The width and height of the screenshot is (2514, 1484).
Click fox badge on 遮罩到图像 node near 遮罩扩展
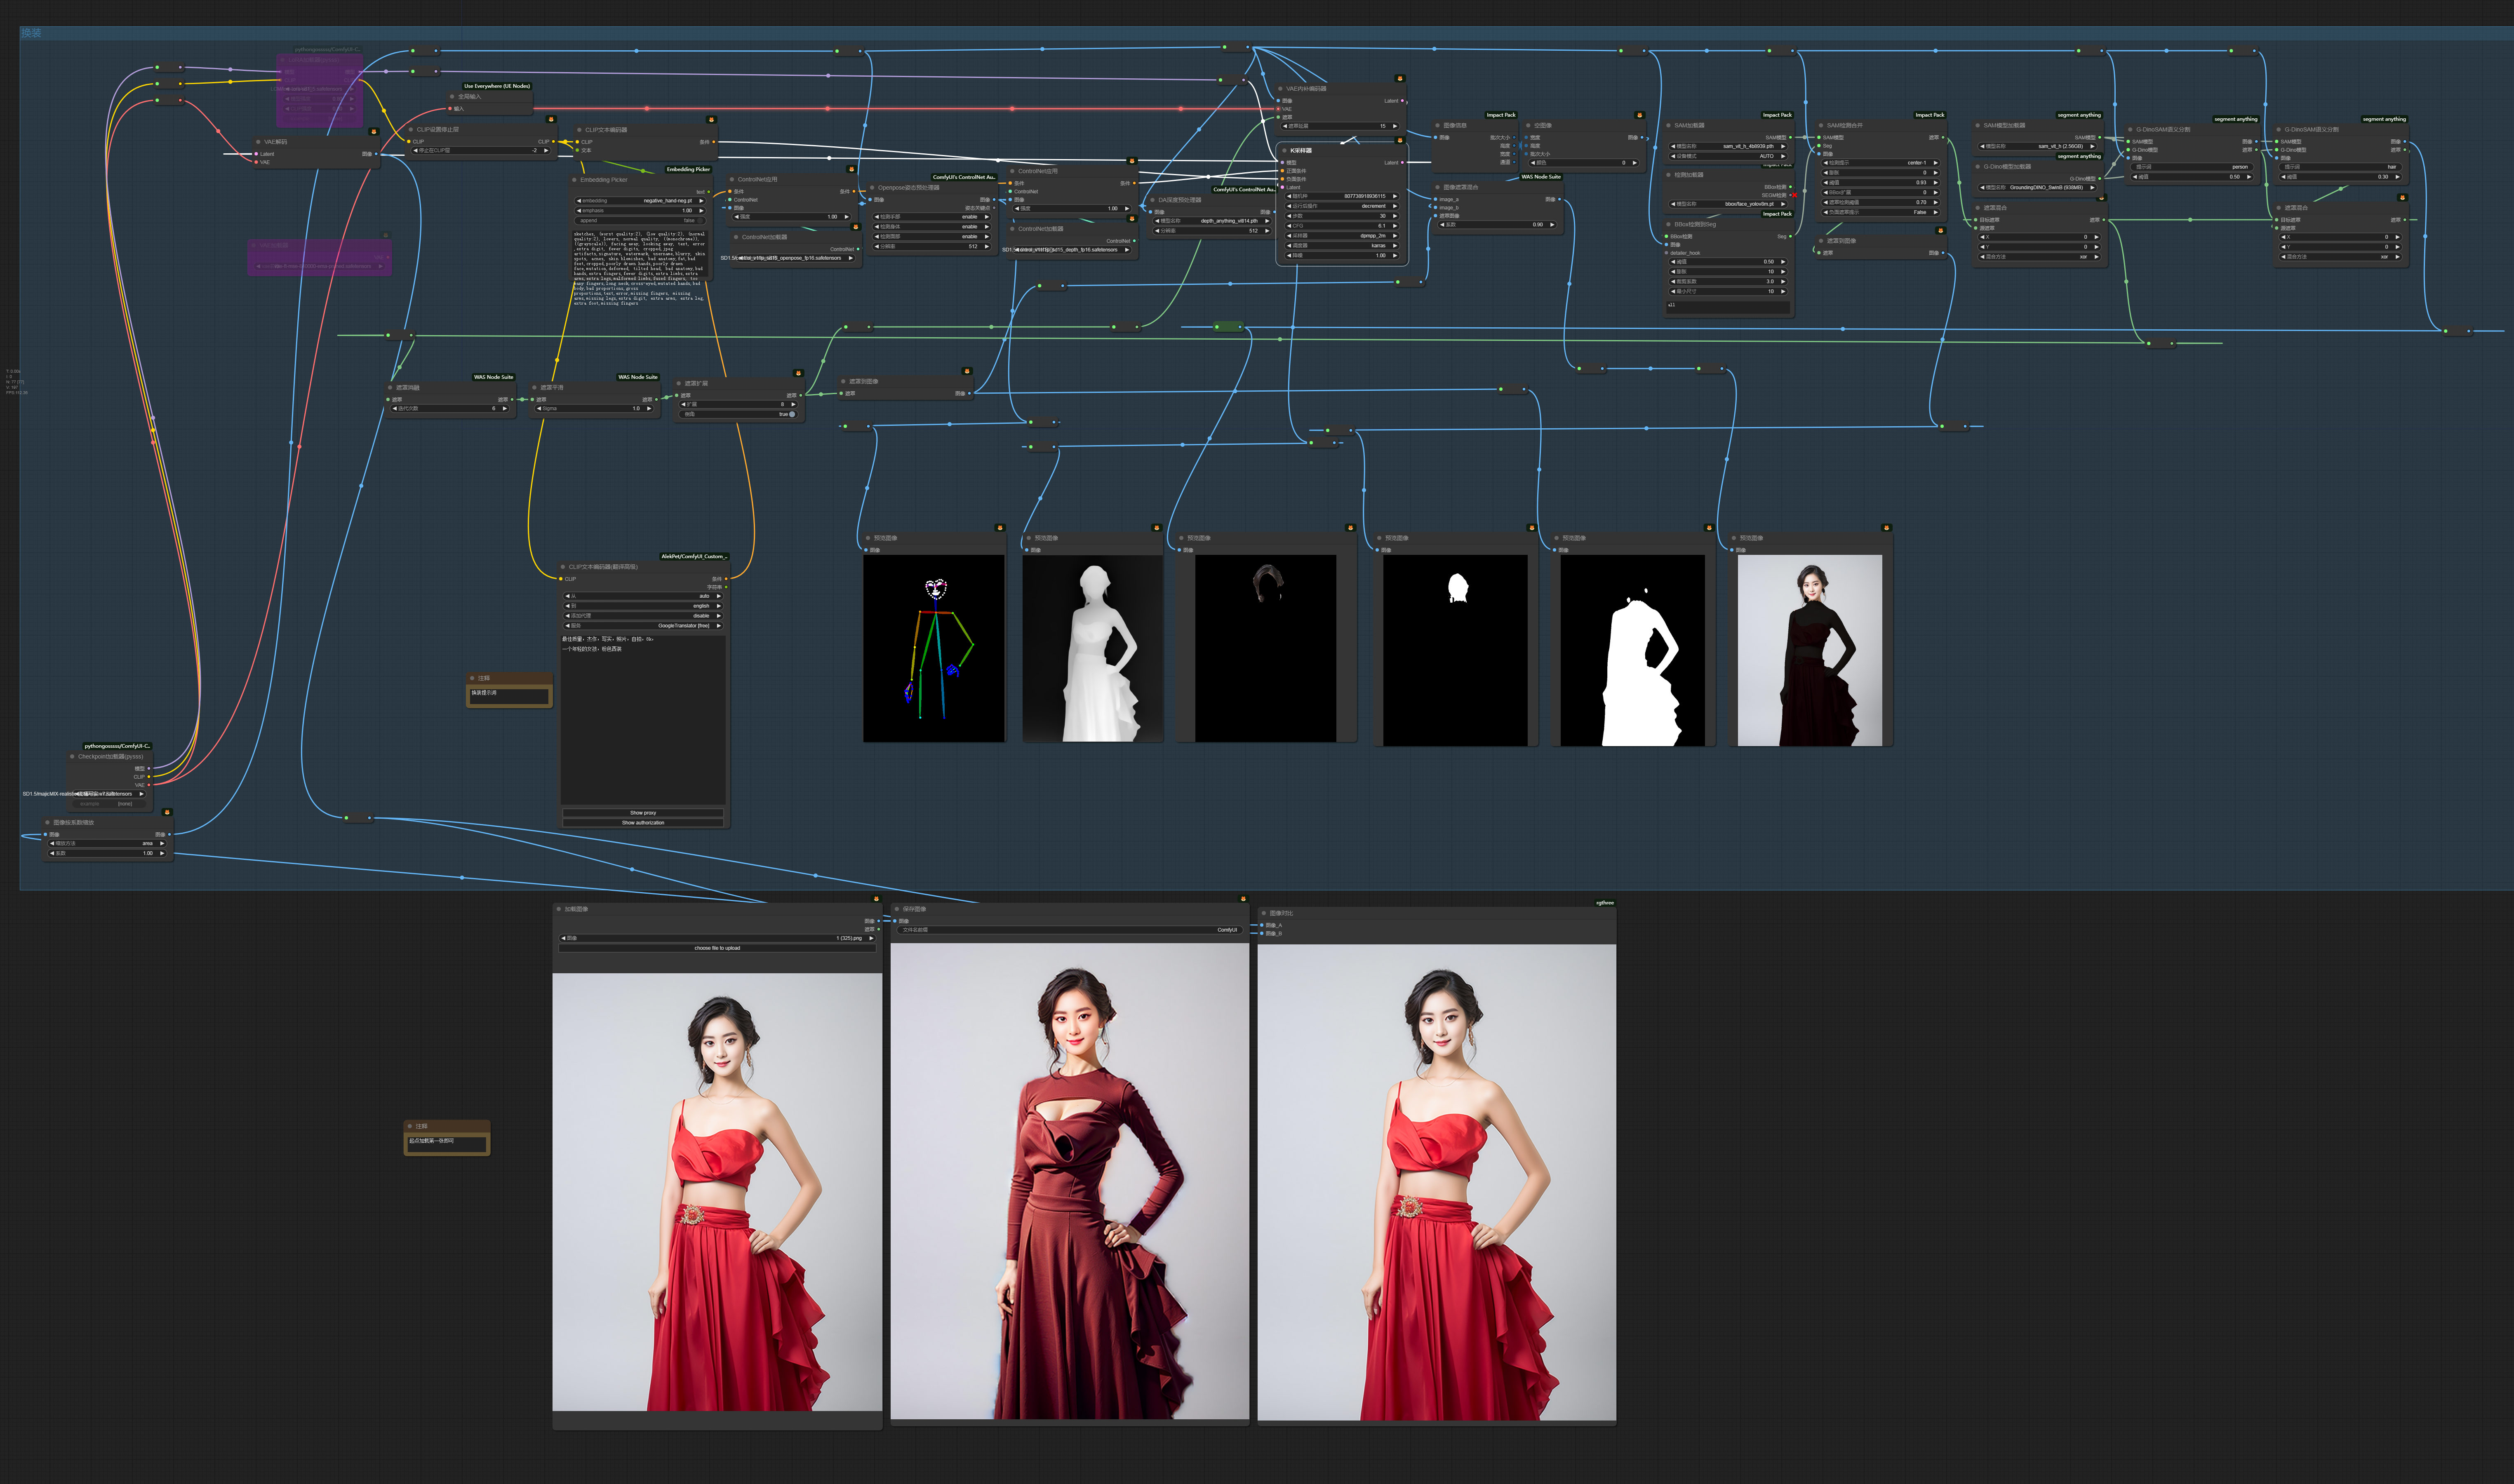click(967, 371)
